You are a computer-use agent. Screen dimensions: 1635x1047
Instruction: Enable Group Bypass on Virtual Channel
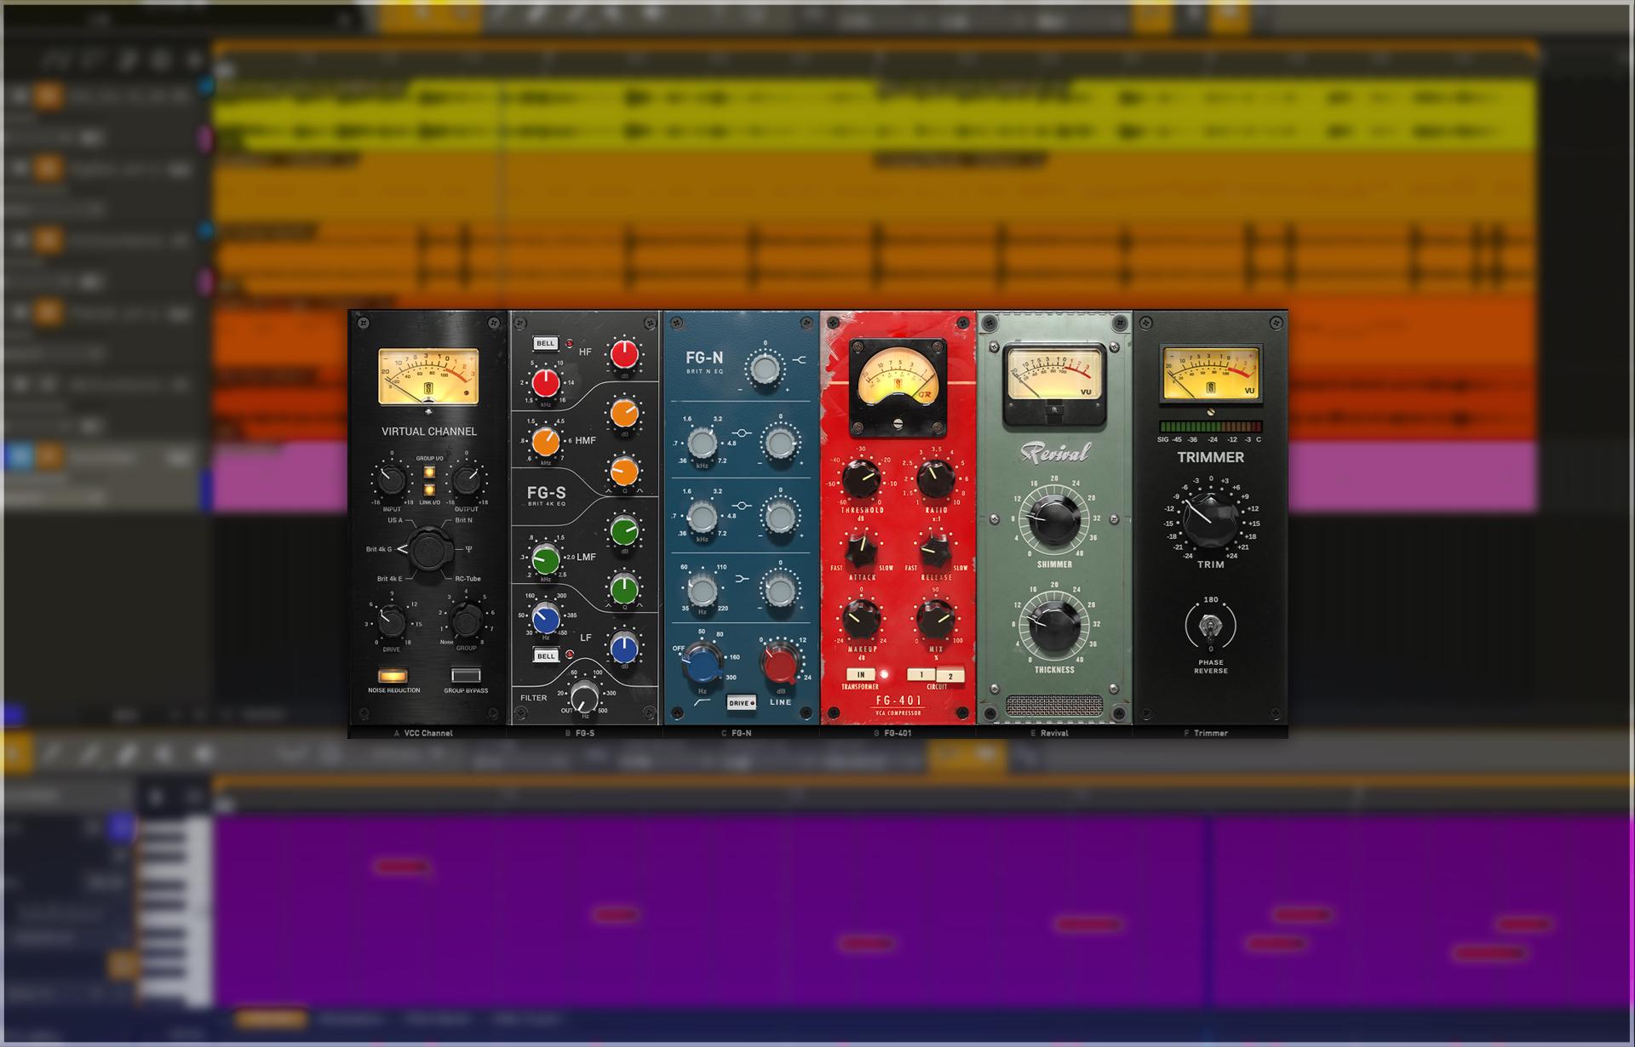coord(466,676)
